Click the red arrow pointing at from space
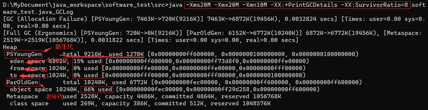428x110 pixels. click(x=32, y=69)
